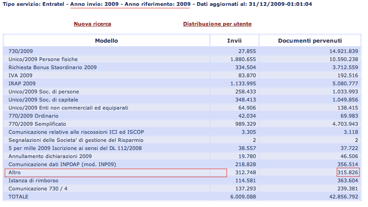
Task: Open Distribuzione per utente link
Action: coord(217,24)
